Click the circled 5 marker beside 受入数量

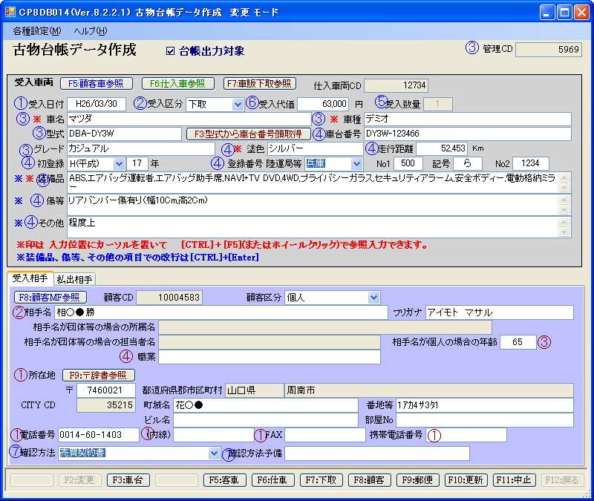(x=381, y=102)
